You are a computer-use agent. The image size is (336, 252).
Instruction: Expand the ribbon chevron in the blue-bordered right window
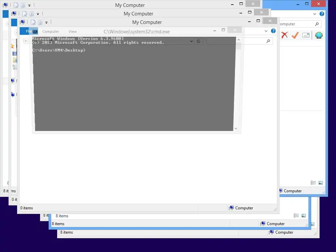pyautogui.click(x=315, y=14)
